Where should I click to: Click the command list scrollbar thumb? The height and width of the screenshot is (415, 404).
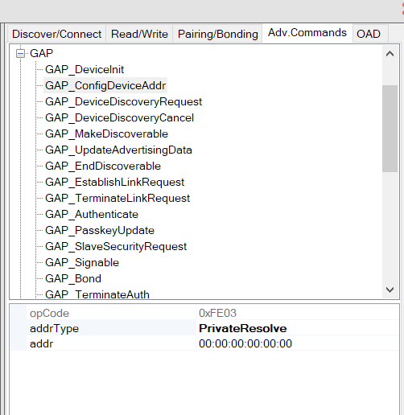[390, 129]
